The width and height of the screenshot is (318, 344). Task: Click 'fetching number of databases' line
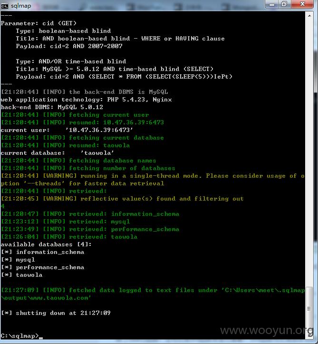pyautogui.click(x=88, y=168)
